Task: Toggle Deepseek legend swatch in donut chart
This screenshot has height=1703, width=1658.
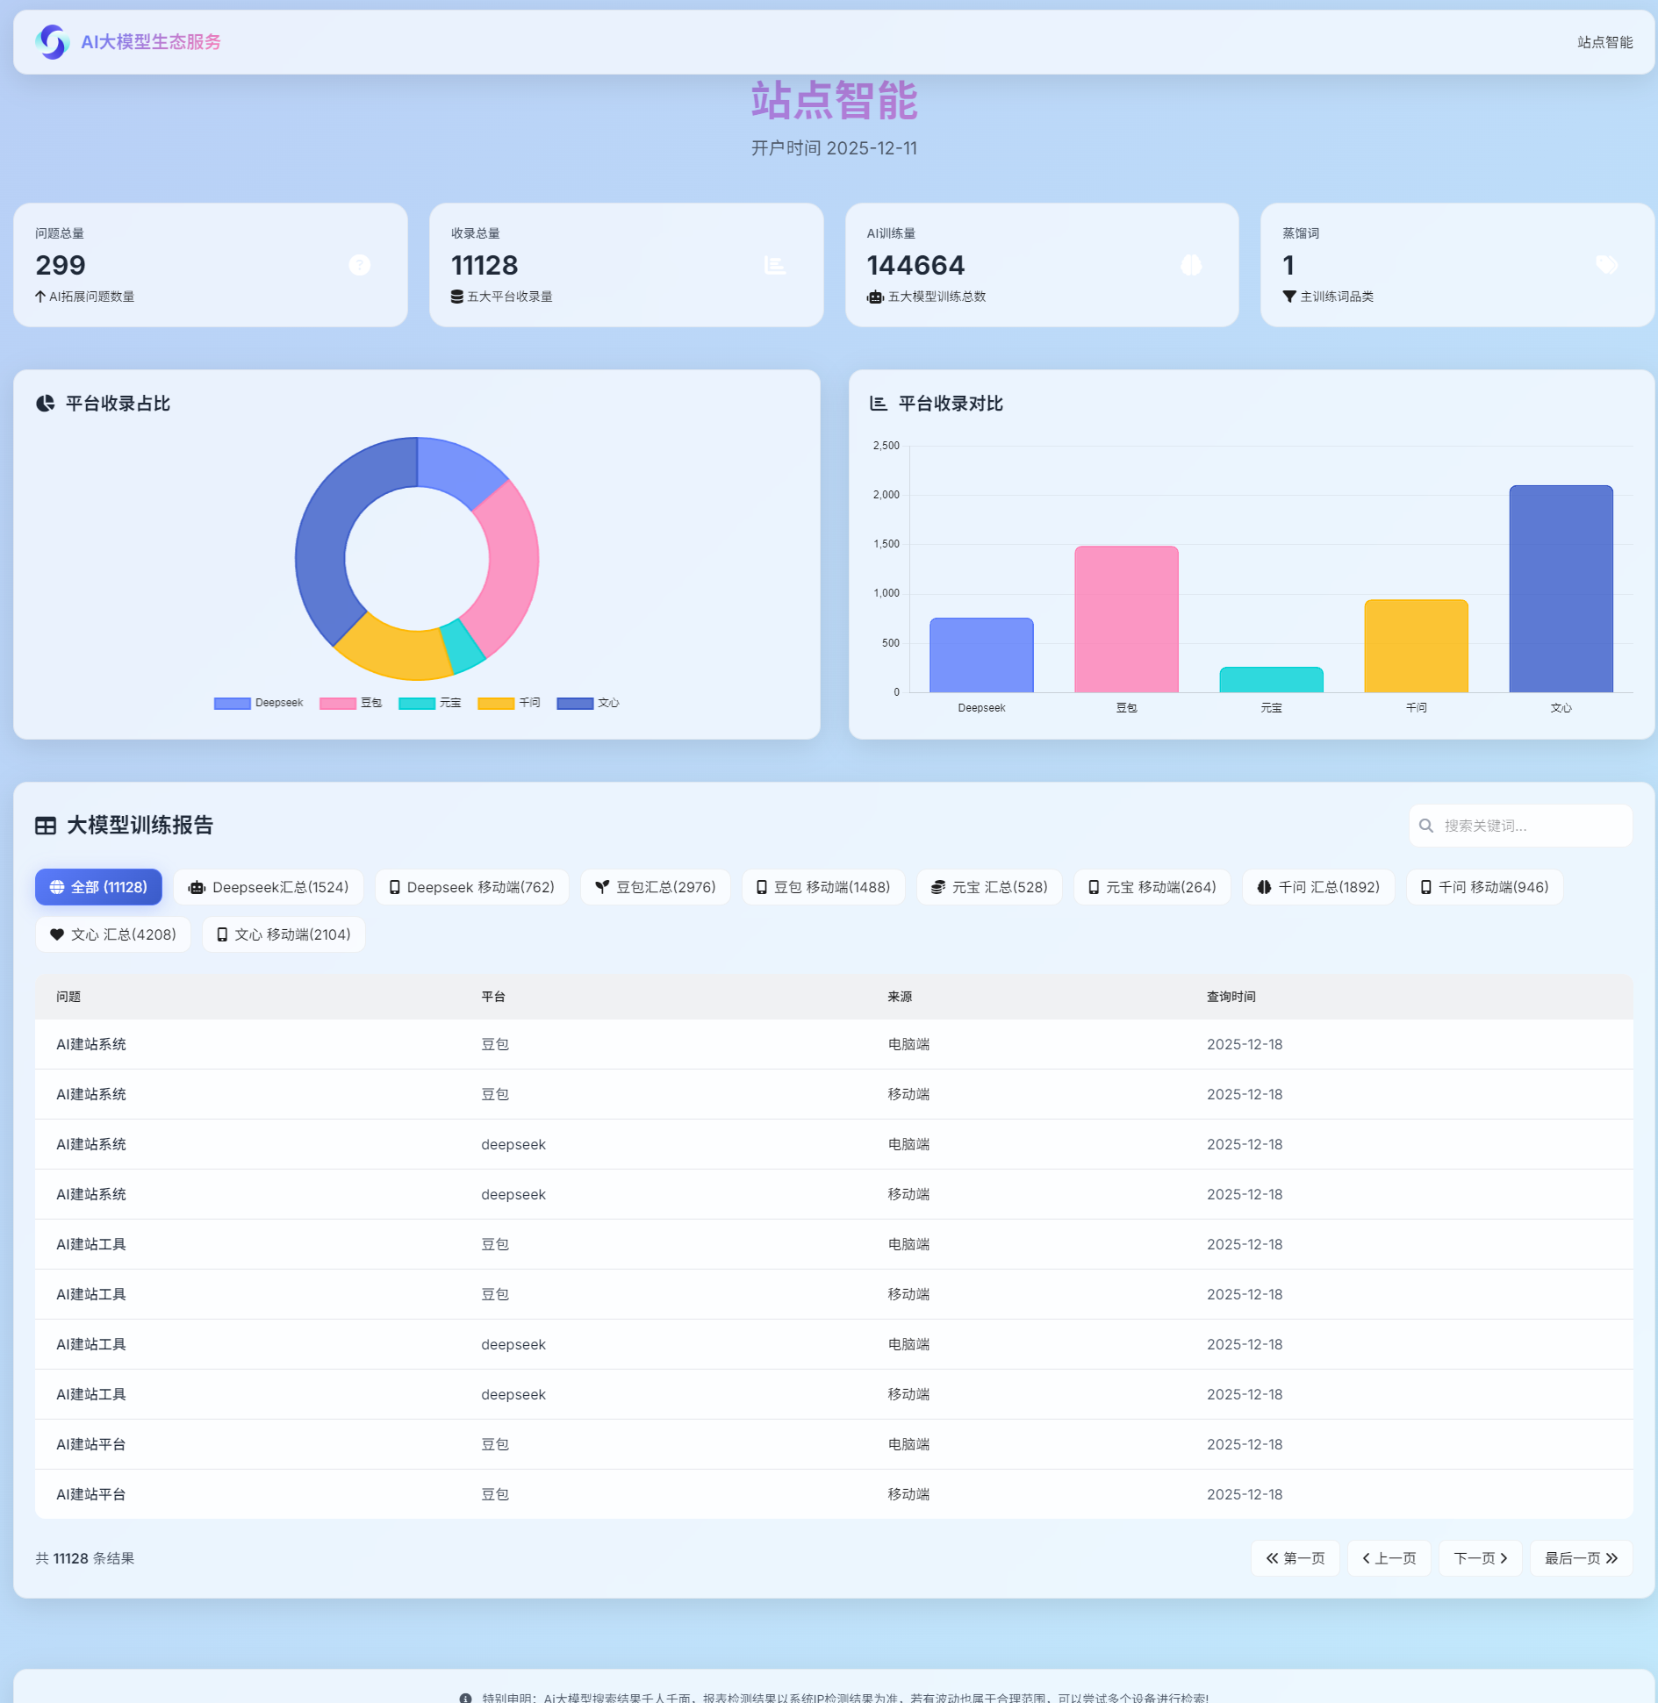Action: tap(233, 703)
